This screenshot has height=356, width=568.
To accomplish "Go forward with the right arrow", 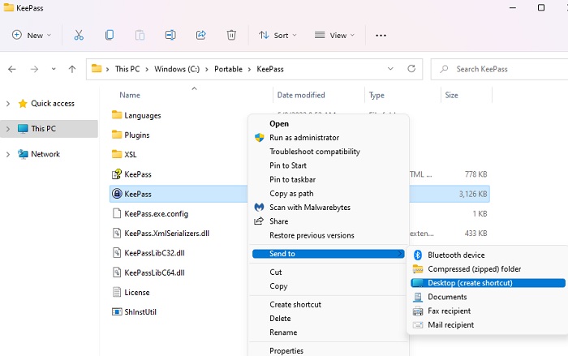I will coord(34,69).
